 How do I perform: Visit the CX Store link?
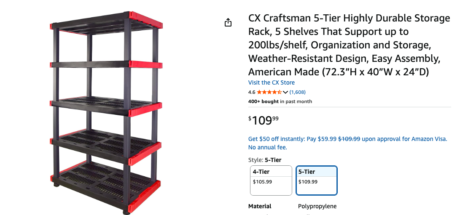point(271,82)
